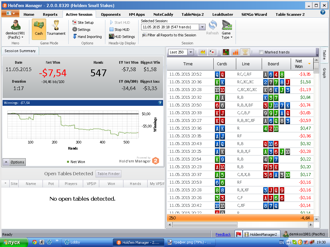The height and width of the screenshot is (247, 330).
Task: Select the QQ hand at 20:52
Action: (x=240, y=74)
